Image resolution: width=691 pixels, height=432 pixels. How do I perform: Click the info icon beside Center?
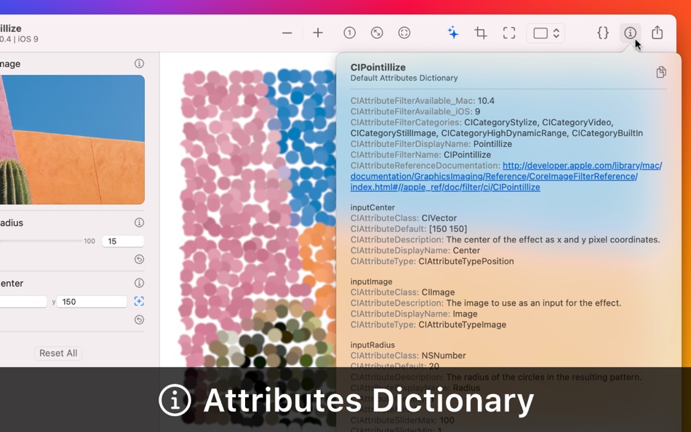coord(139,283)
